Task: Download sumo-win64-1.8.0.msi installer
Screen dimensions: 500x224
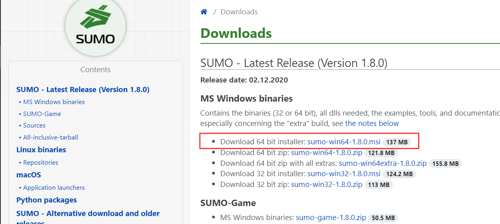Action: pos(344,141)
